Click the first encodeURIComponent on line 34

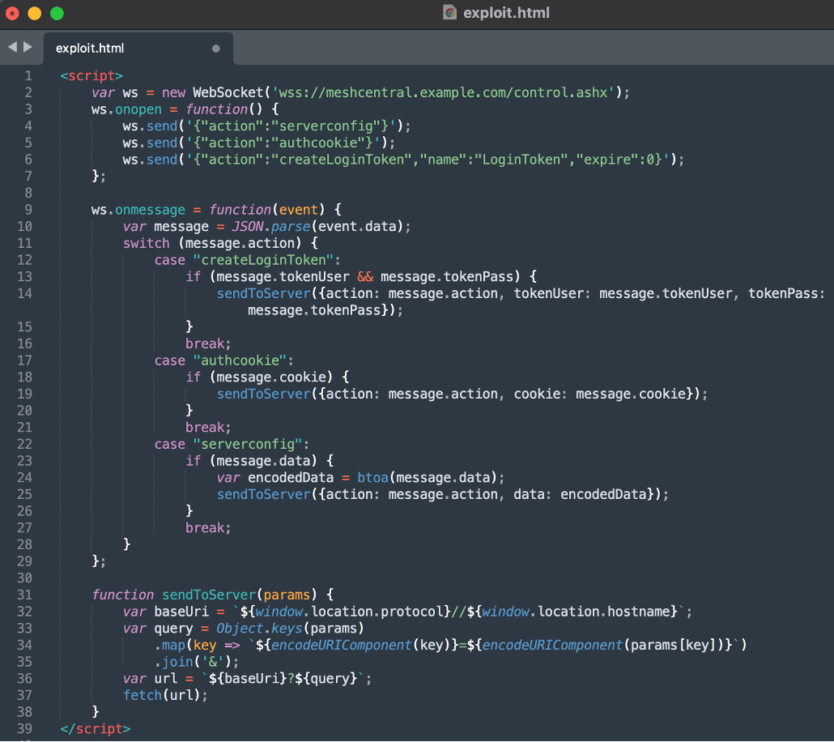tap(341, 645)
